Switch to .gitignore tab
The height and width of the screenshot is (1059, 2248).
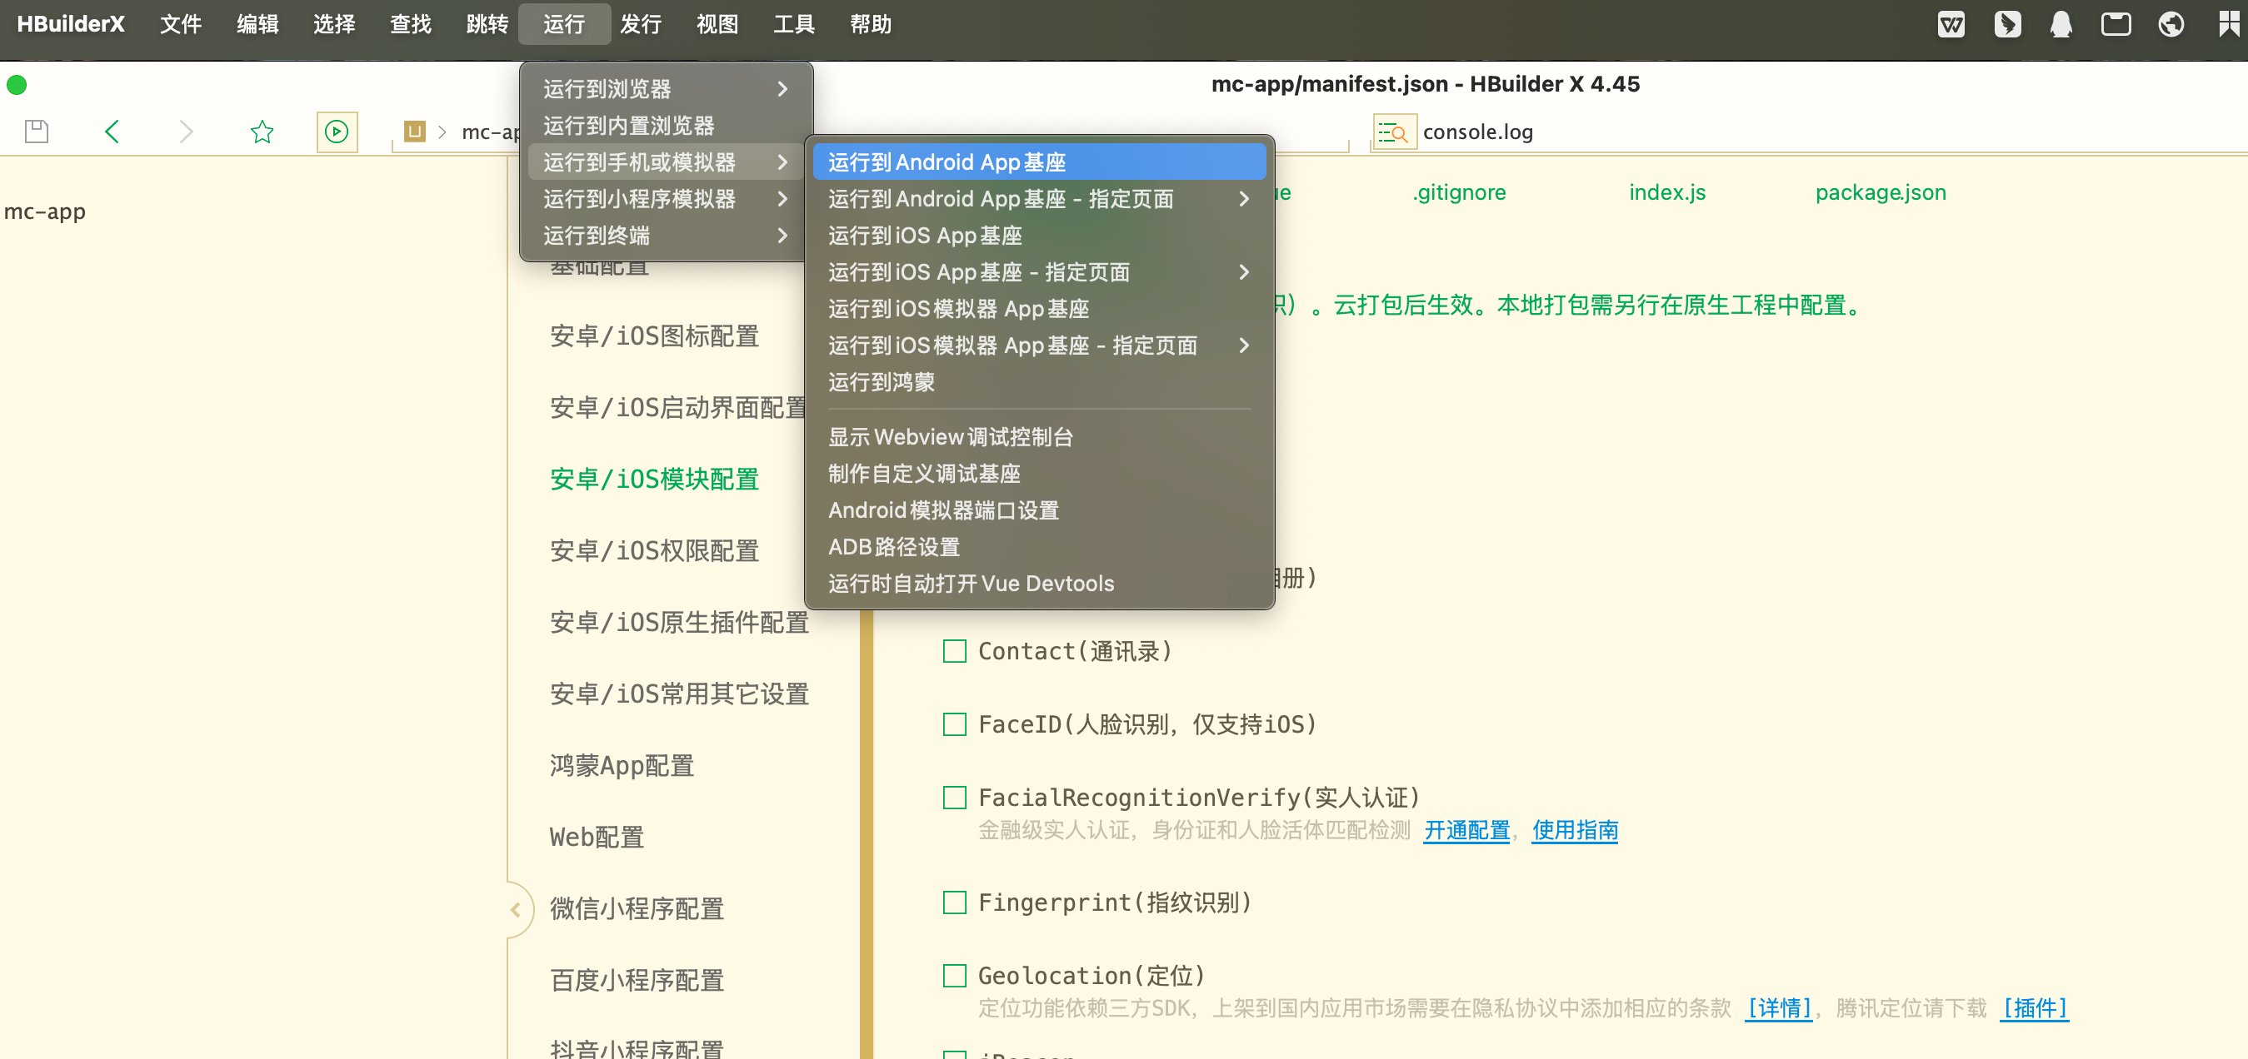[x=1459, y=192]
